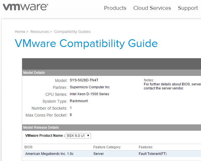Open the Resources breadcrumb link
This screenshot has height=161, width=201.
(40, 31)
